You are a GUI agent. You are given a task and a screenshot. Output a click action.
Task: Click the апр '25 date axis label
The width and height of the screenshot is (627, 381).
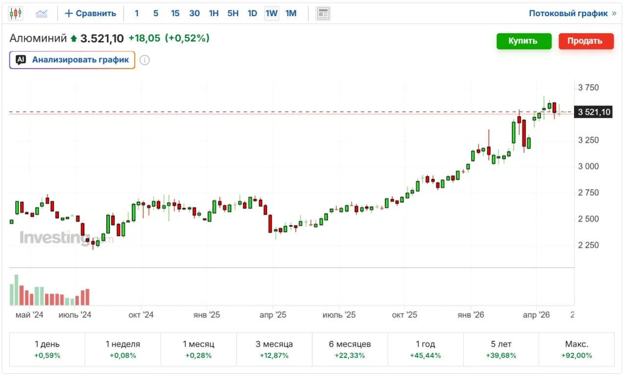[273, 314]
